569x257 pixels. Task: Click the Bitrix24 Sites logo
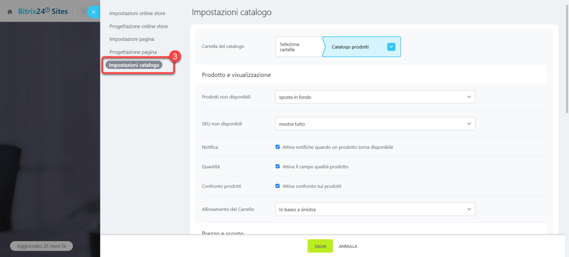pos(43,12)
